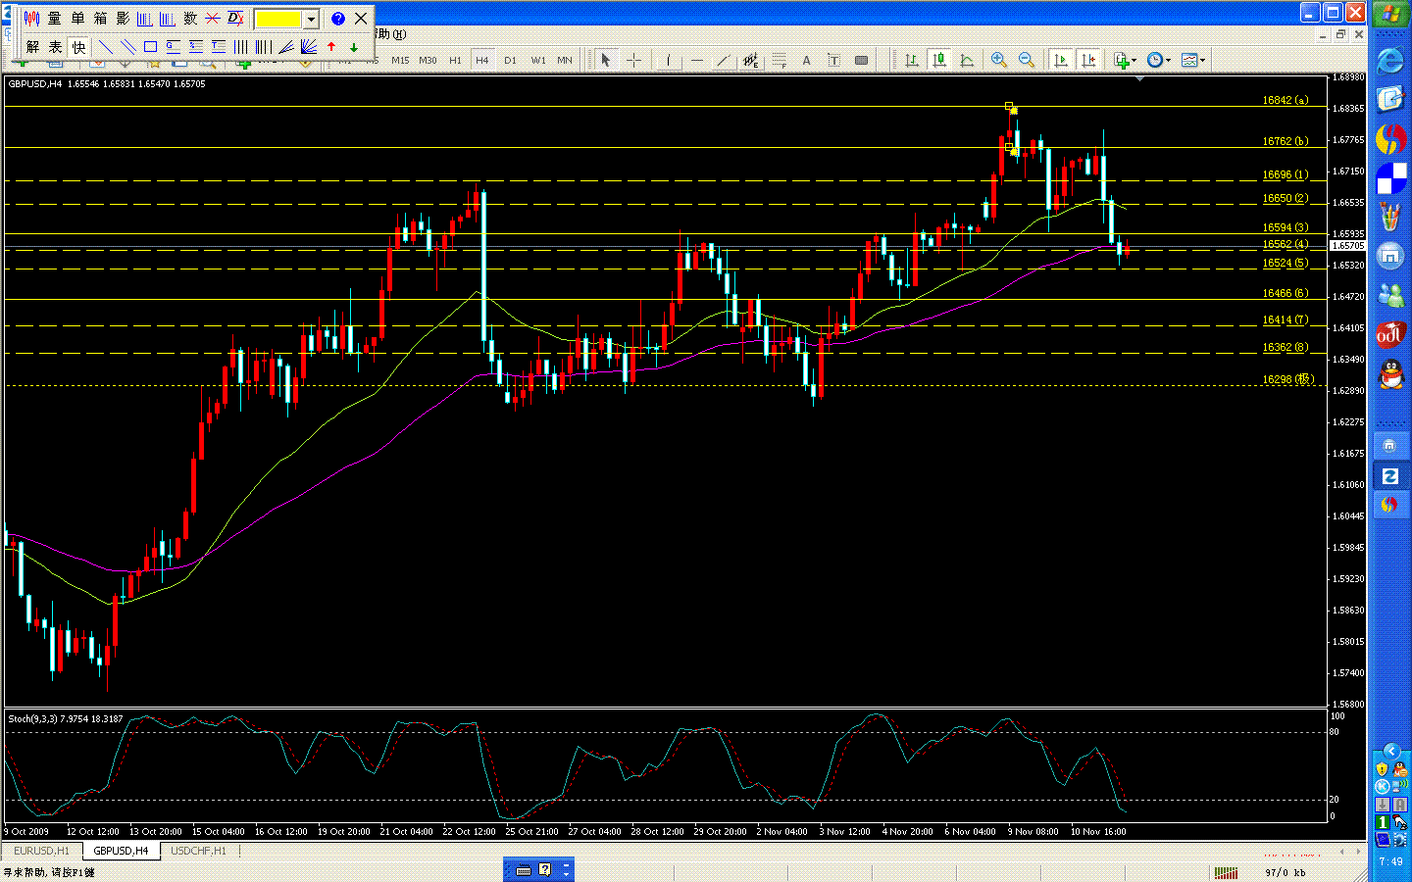Select the parallel lines drawing tool
This screenshot has height=882, width=1412.
tap(128, 46)
